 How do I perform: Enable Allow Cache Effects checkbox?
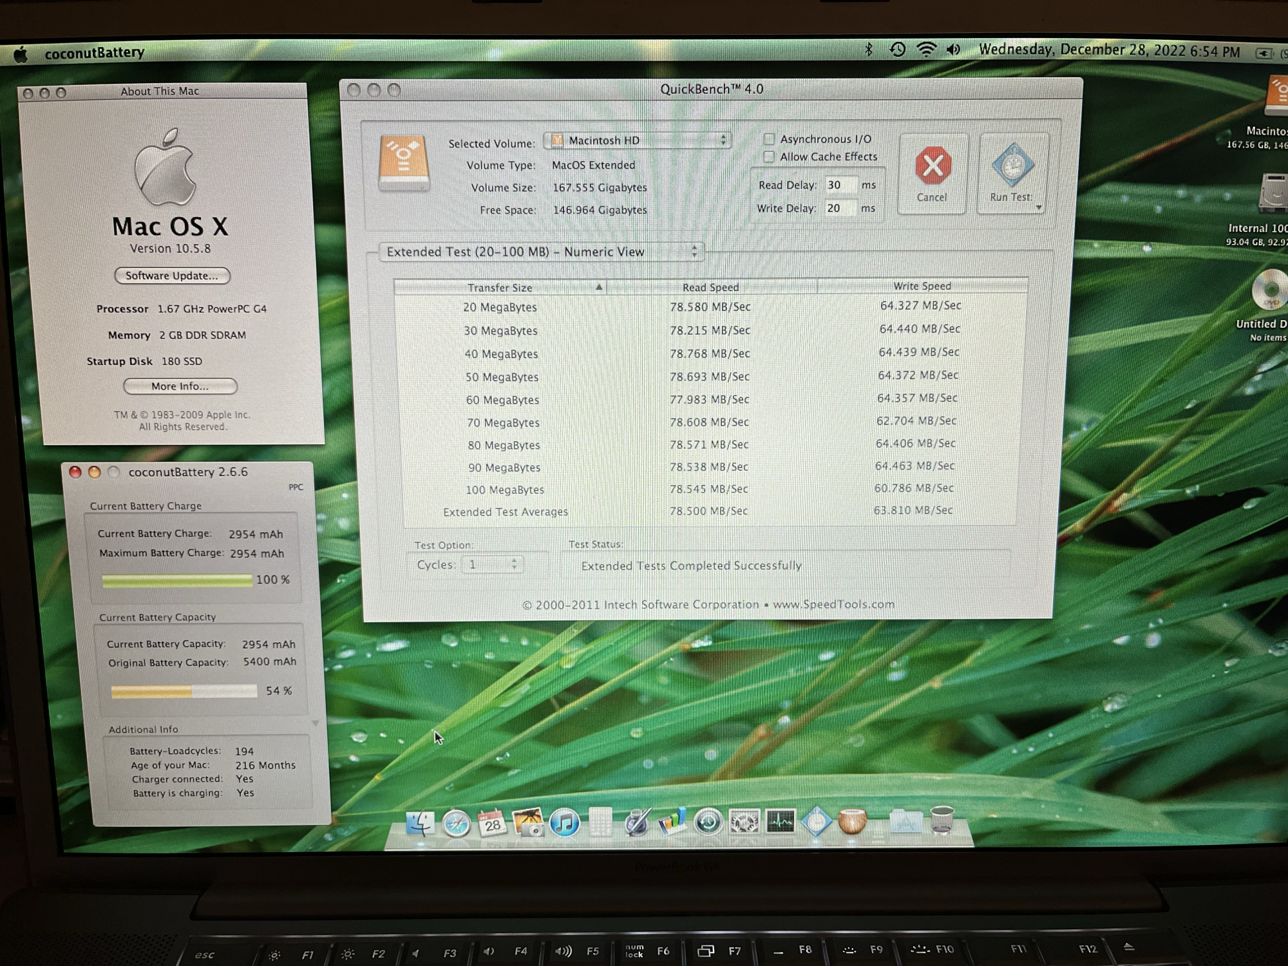pyautogui.click(x=768, y=156)
